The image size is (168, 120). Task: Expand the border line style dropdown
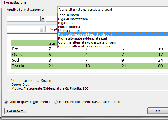[x=42, y=29]
